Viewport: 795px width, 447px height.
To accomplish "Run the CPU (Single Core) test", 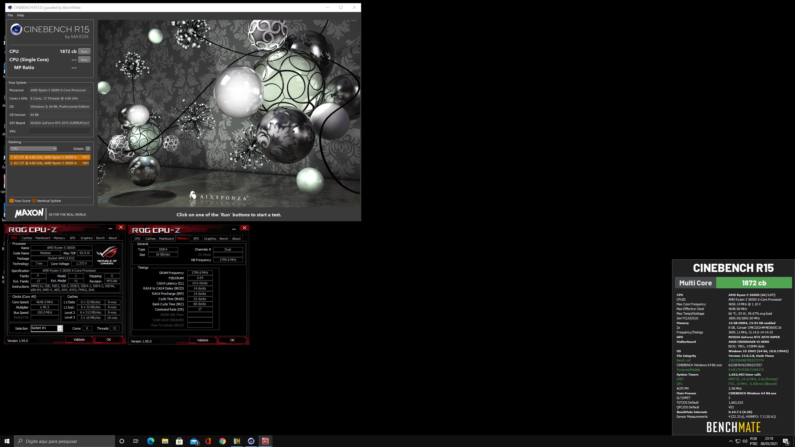I will point(84,59).
